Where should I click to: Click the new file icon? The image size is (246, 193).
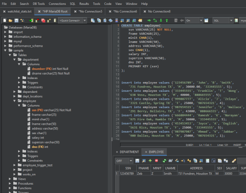coord(5,21)
